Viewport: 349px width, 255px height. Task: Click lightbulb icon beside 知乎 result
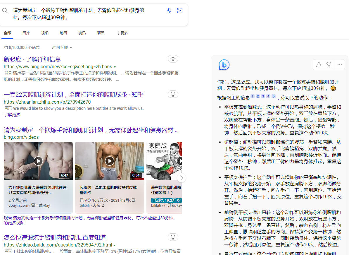tap(173, 94)
